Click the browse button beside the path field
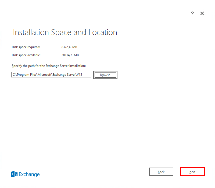Viewport: 215px width, 188px height. (105, 75)
